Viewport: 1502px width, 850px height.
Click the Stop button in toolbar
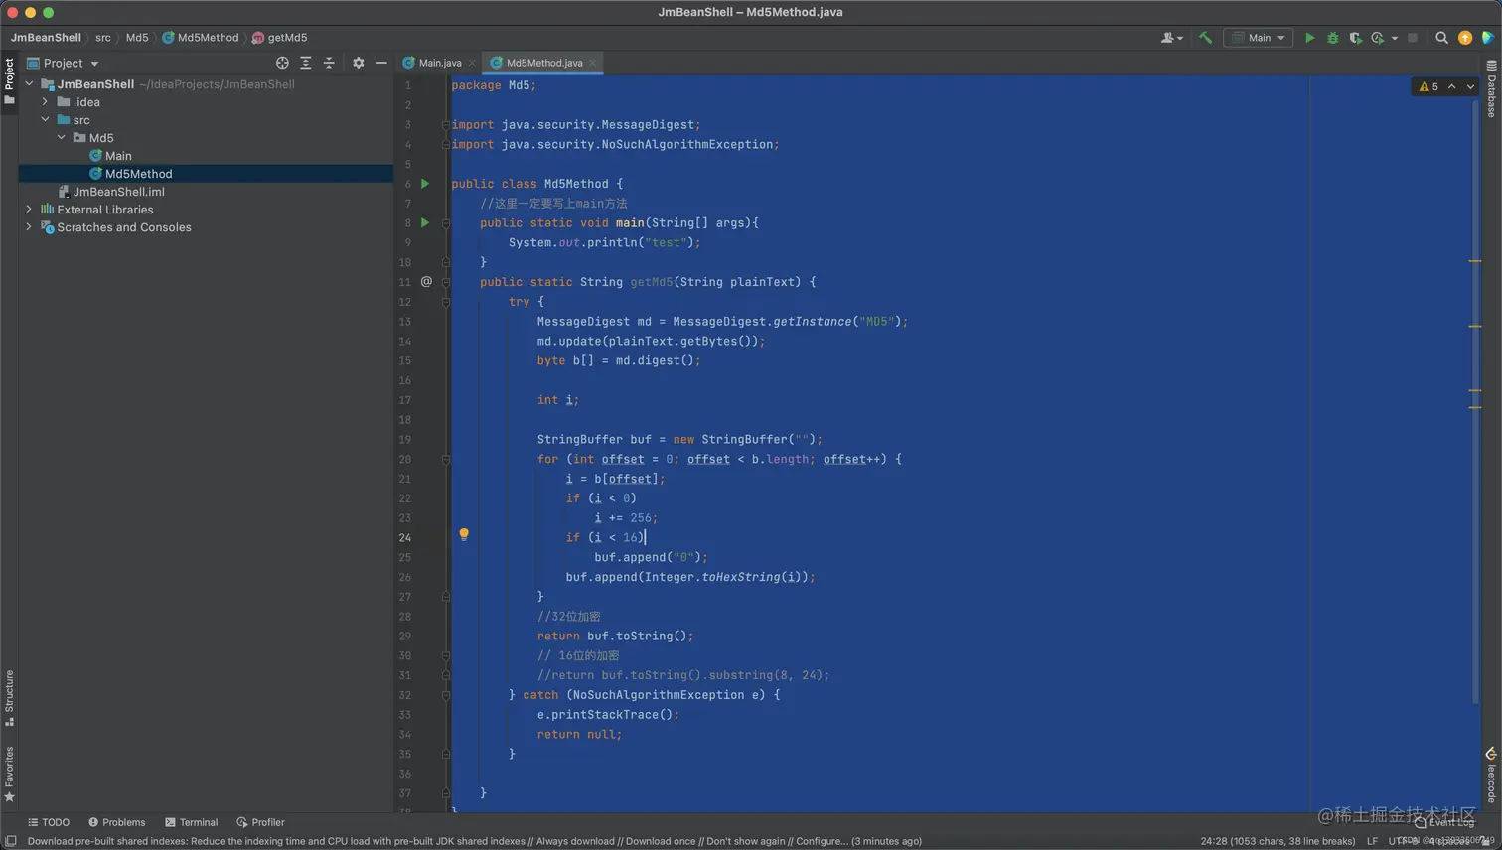pyautogui.click(x=1413, y=38)
